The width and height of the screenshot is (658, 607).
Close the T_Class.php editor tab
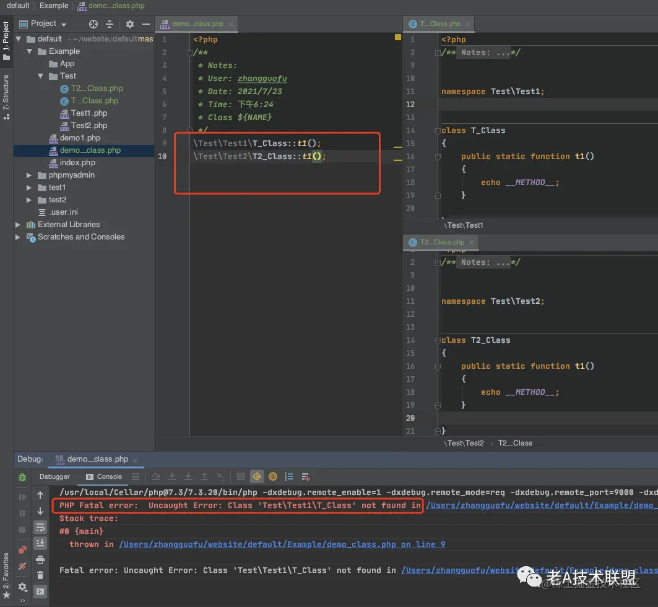pyautogui.click(x=467, y=24)
